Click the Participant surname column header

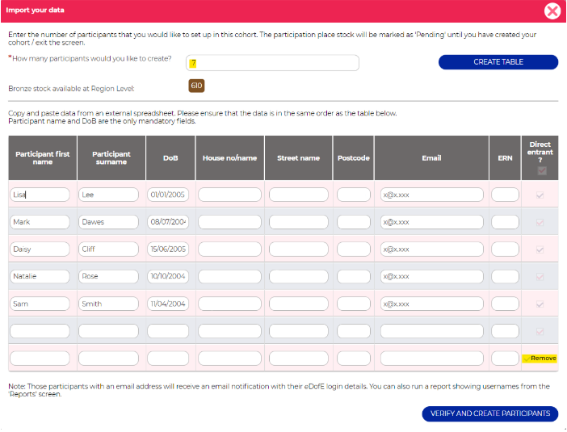point(111,158)
